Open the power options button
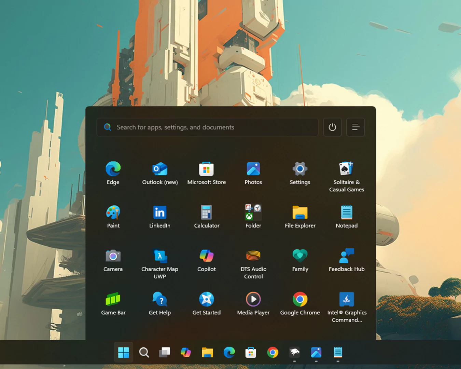 pos(332,127)
